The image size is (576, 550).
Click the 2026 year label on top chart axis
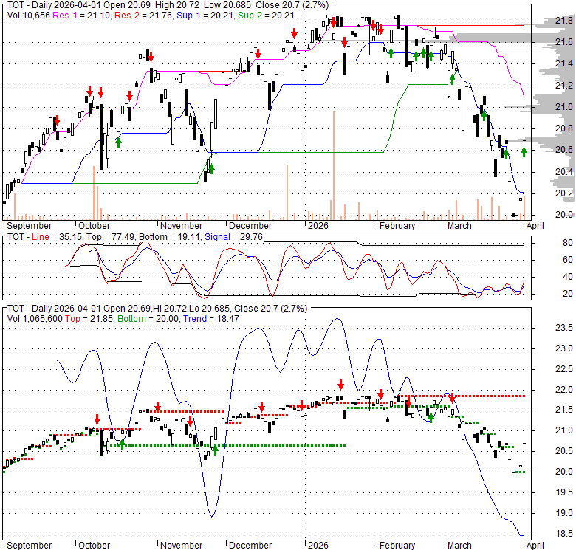point(318,226)
